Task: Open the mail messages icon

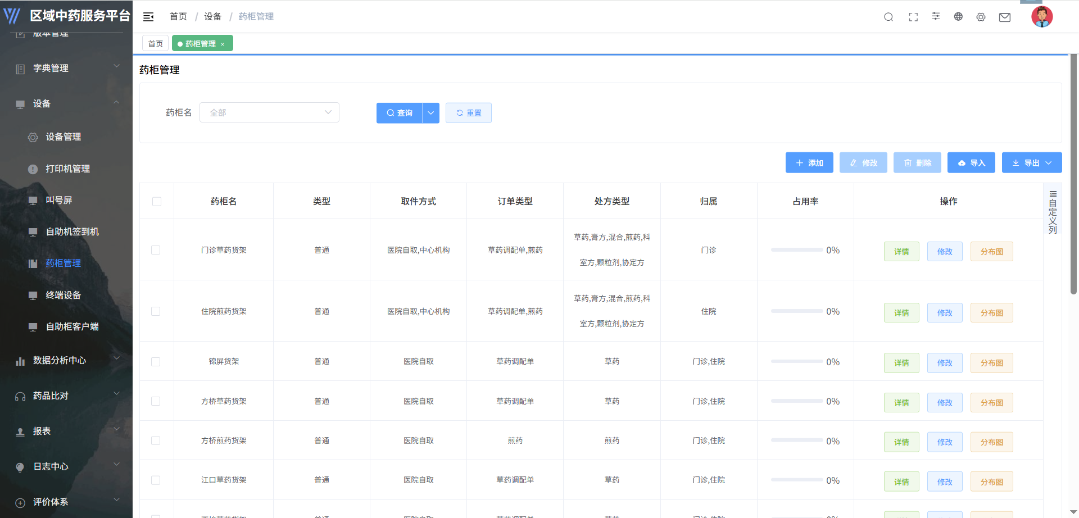Action: (x=1005, y=17)
